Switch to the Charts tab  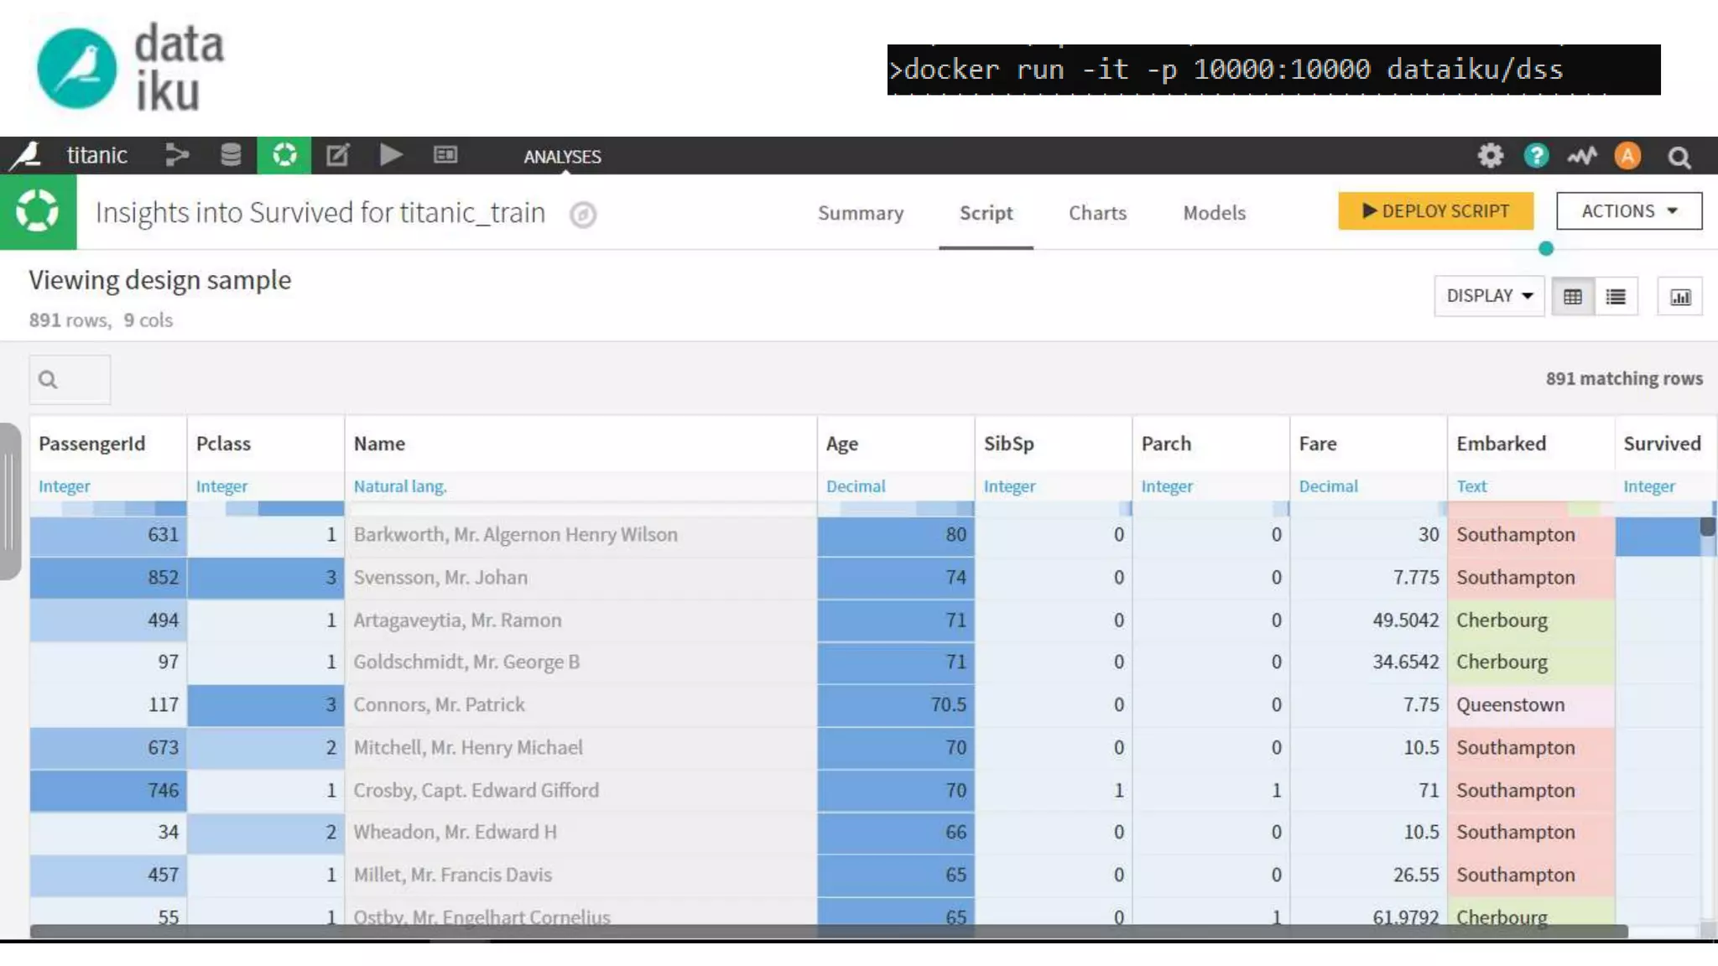pos(1097,213)
